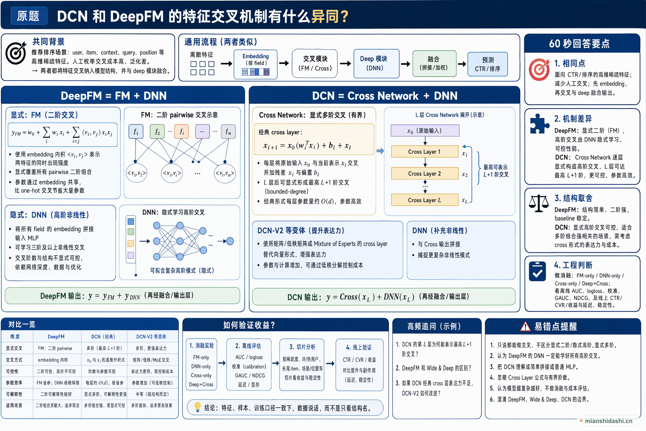Viewport: 646px width, 431px height.
Task: Click the target icon beside 共同背景
Action: (16, 53)
